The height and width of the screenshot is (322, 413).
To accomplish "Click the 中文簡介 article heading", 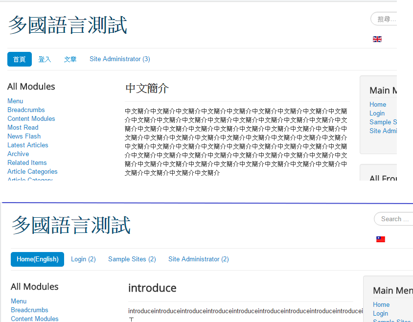I will pos(147,89).
